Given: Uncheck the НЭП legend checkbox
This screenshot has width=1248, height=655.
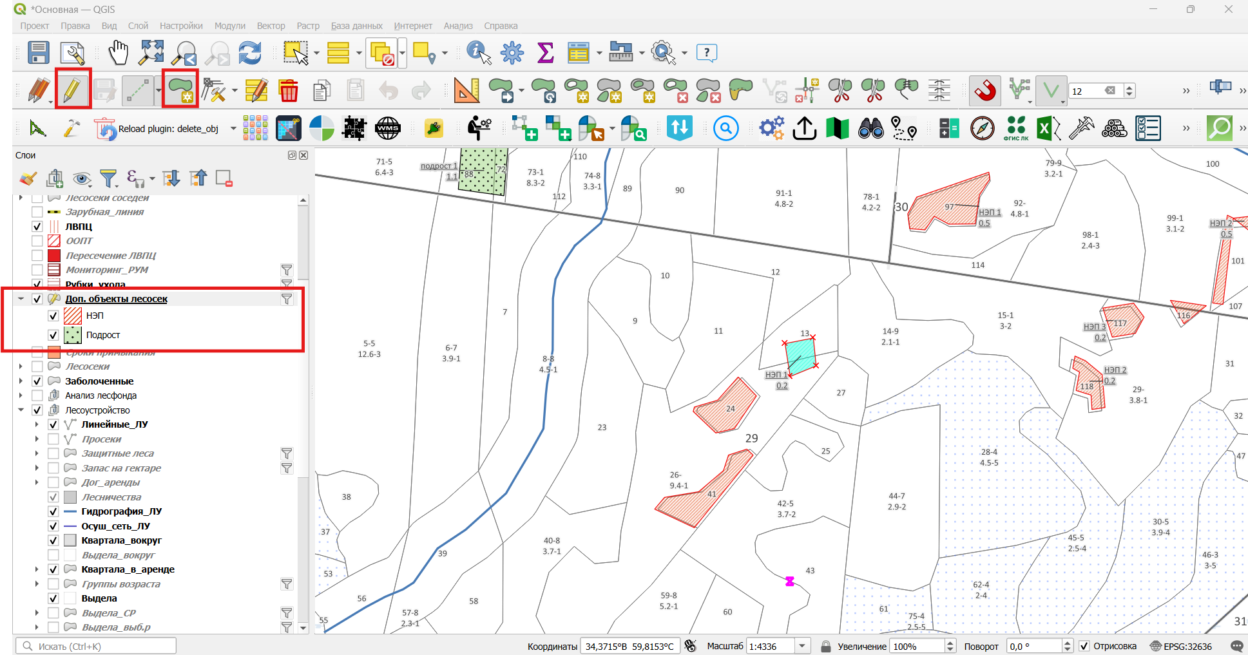Looking at the screenshot, I should [53, 316].
